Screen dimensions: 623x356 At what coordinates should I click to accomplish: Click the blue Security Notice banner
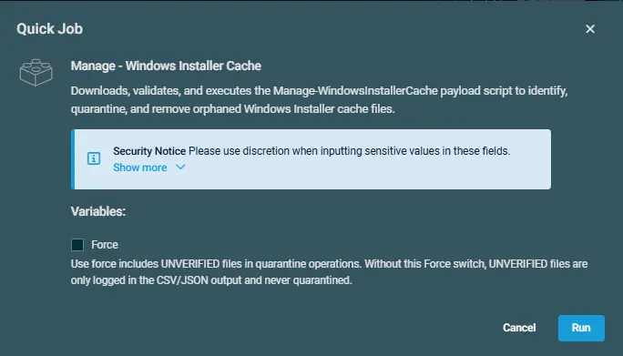coord(311,159)
